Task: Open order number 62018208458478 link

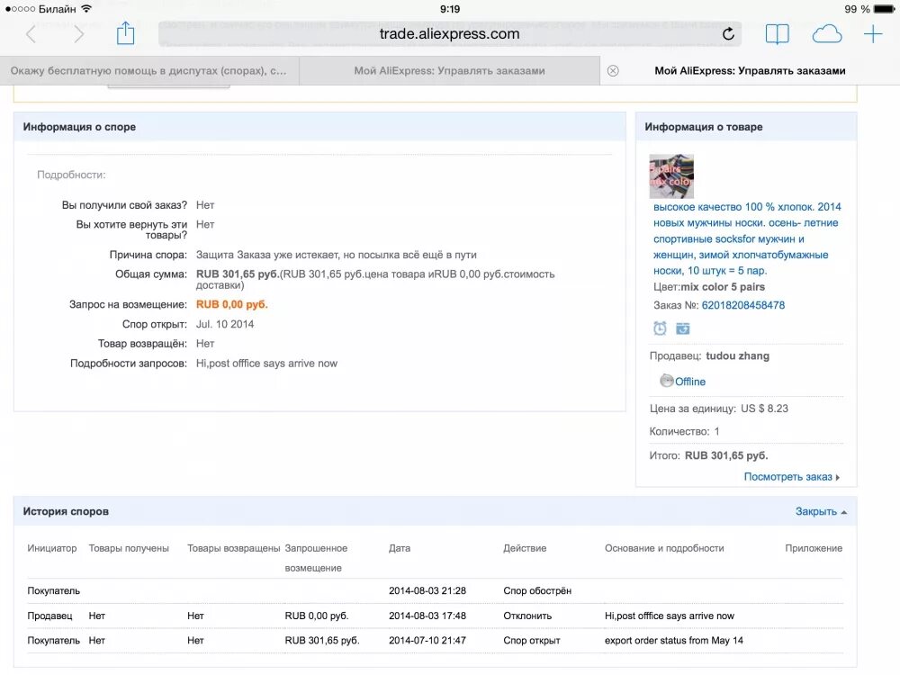Action: tap(742, 305)
